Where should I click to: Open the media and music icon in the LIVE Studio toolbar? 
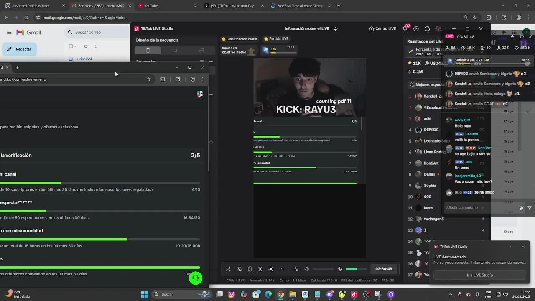(x=239, y=269)
